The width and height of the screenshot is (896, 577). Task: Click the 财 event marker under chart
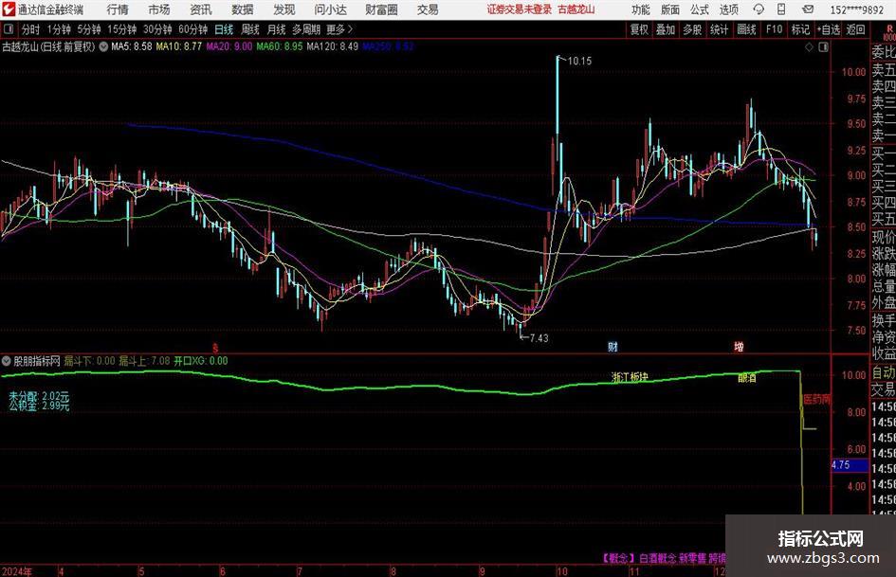coord(613,347)
